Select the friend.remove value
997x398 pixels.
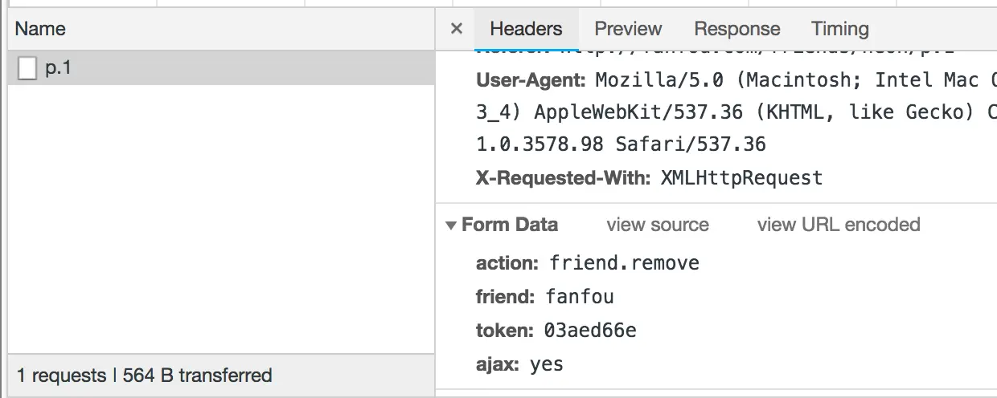[x=624, y=263]
